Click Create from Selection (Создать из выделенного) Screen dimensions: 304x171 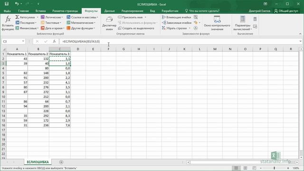point(136,28)
